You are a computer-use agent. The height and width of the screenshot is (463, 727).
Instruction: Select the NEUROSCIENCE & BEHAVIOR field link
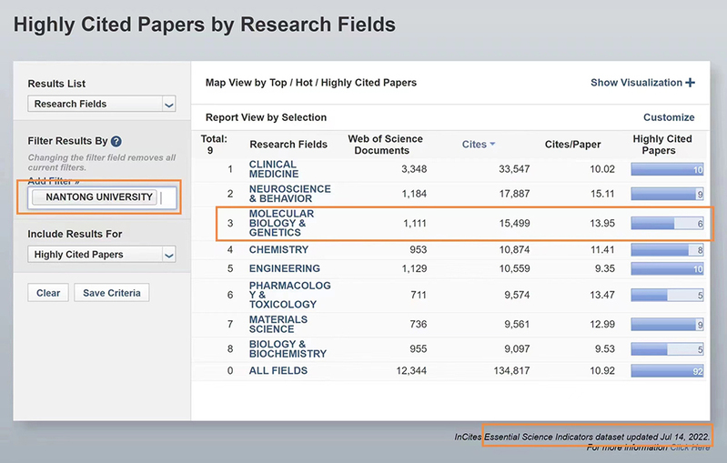pyautogui.click(x=289, y=194)
